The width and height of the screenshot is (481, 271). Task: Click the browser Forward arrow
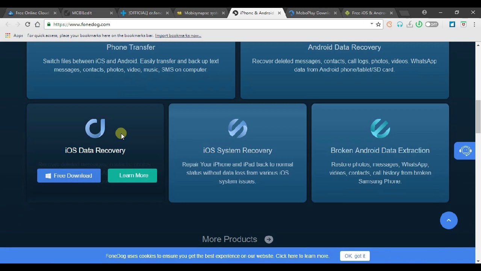tap(18, 24)
